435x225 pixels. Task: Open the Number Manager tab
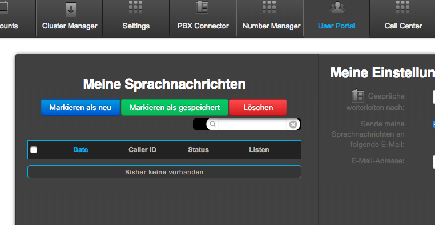tap(270, 18)
